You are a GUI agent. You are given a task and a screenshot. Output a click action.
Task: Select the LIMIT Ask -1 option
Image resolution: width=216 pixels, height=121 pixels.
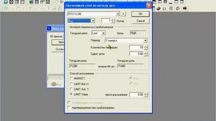(x=71, y=89)
